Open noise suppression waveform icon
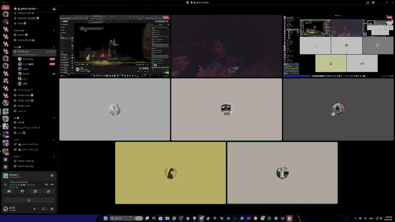 coord(47,185)
